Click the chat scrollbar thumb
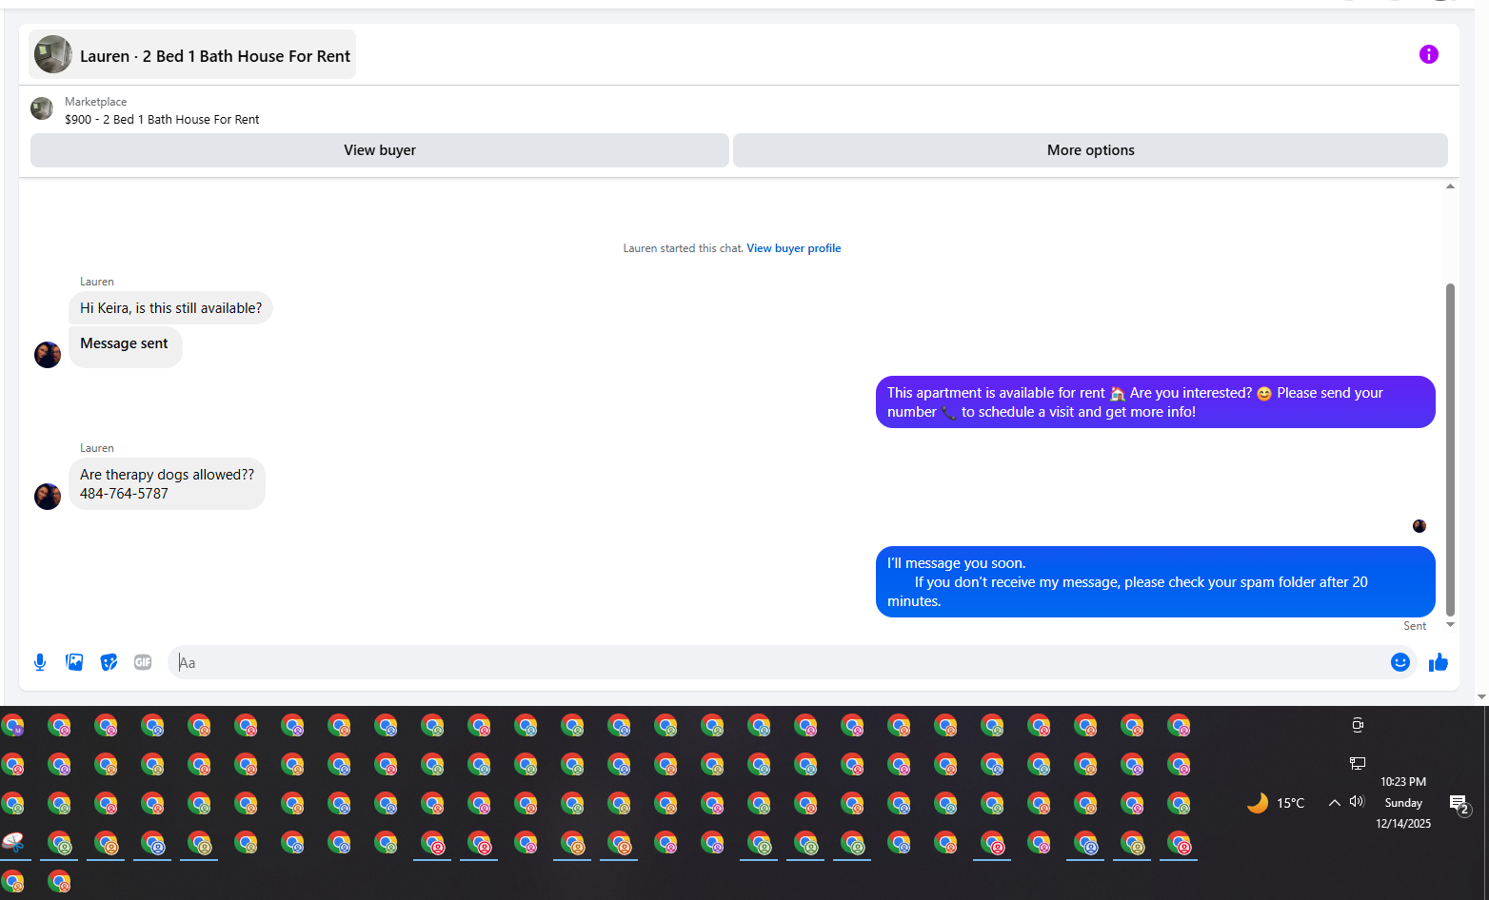The width and height of the screenshot is (1489, 900). pos(1450,450)
